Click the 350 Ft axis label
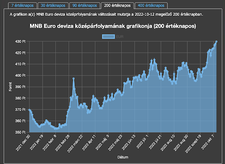 pos(20,132)
